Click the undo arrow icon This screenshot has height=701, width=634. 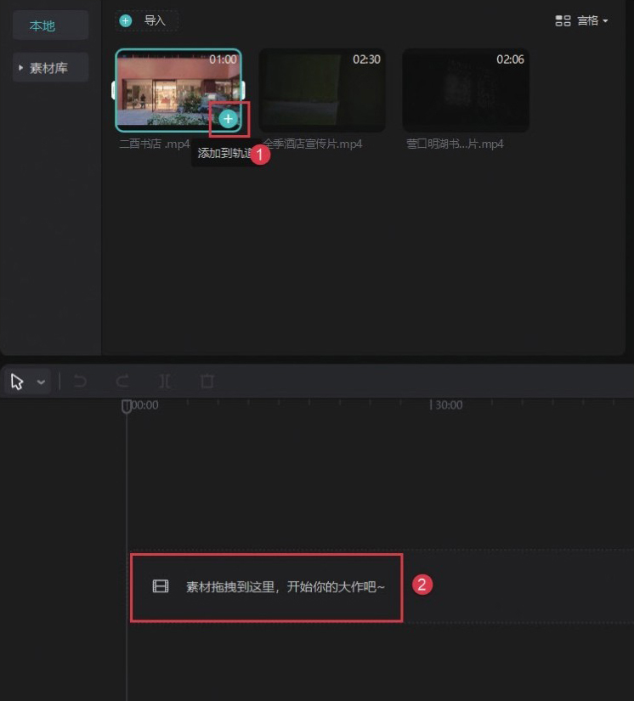coord(81,382)
